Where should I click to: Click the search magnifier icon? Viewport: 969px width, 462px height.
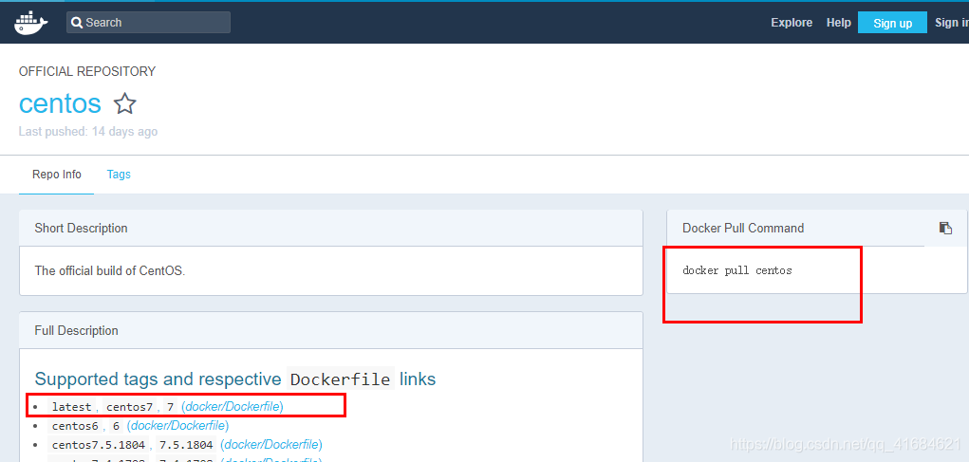click(77, 23)
